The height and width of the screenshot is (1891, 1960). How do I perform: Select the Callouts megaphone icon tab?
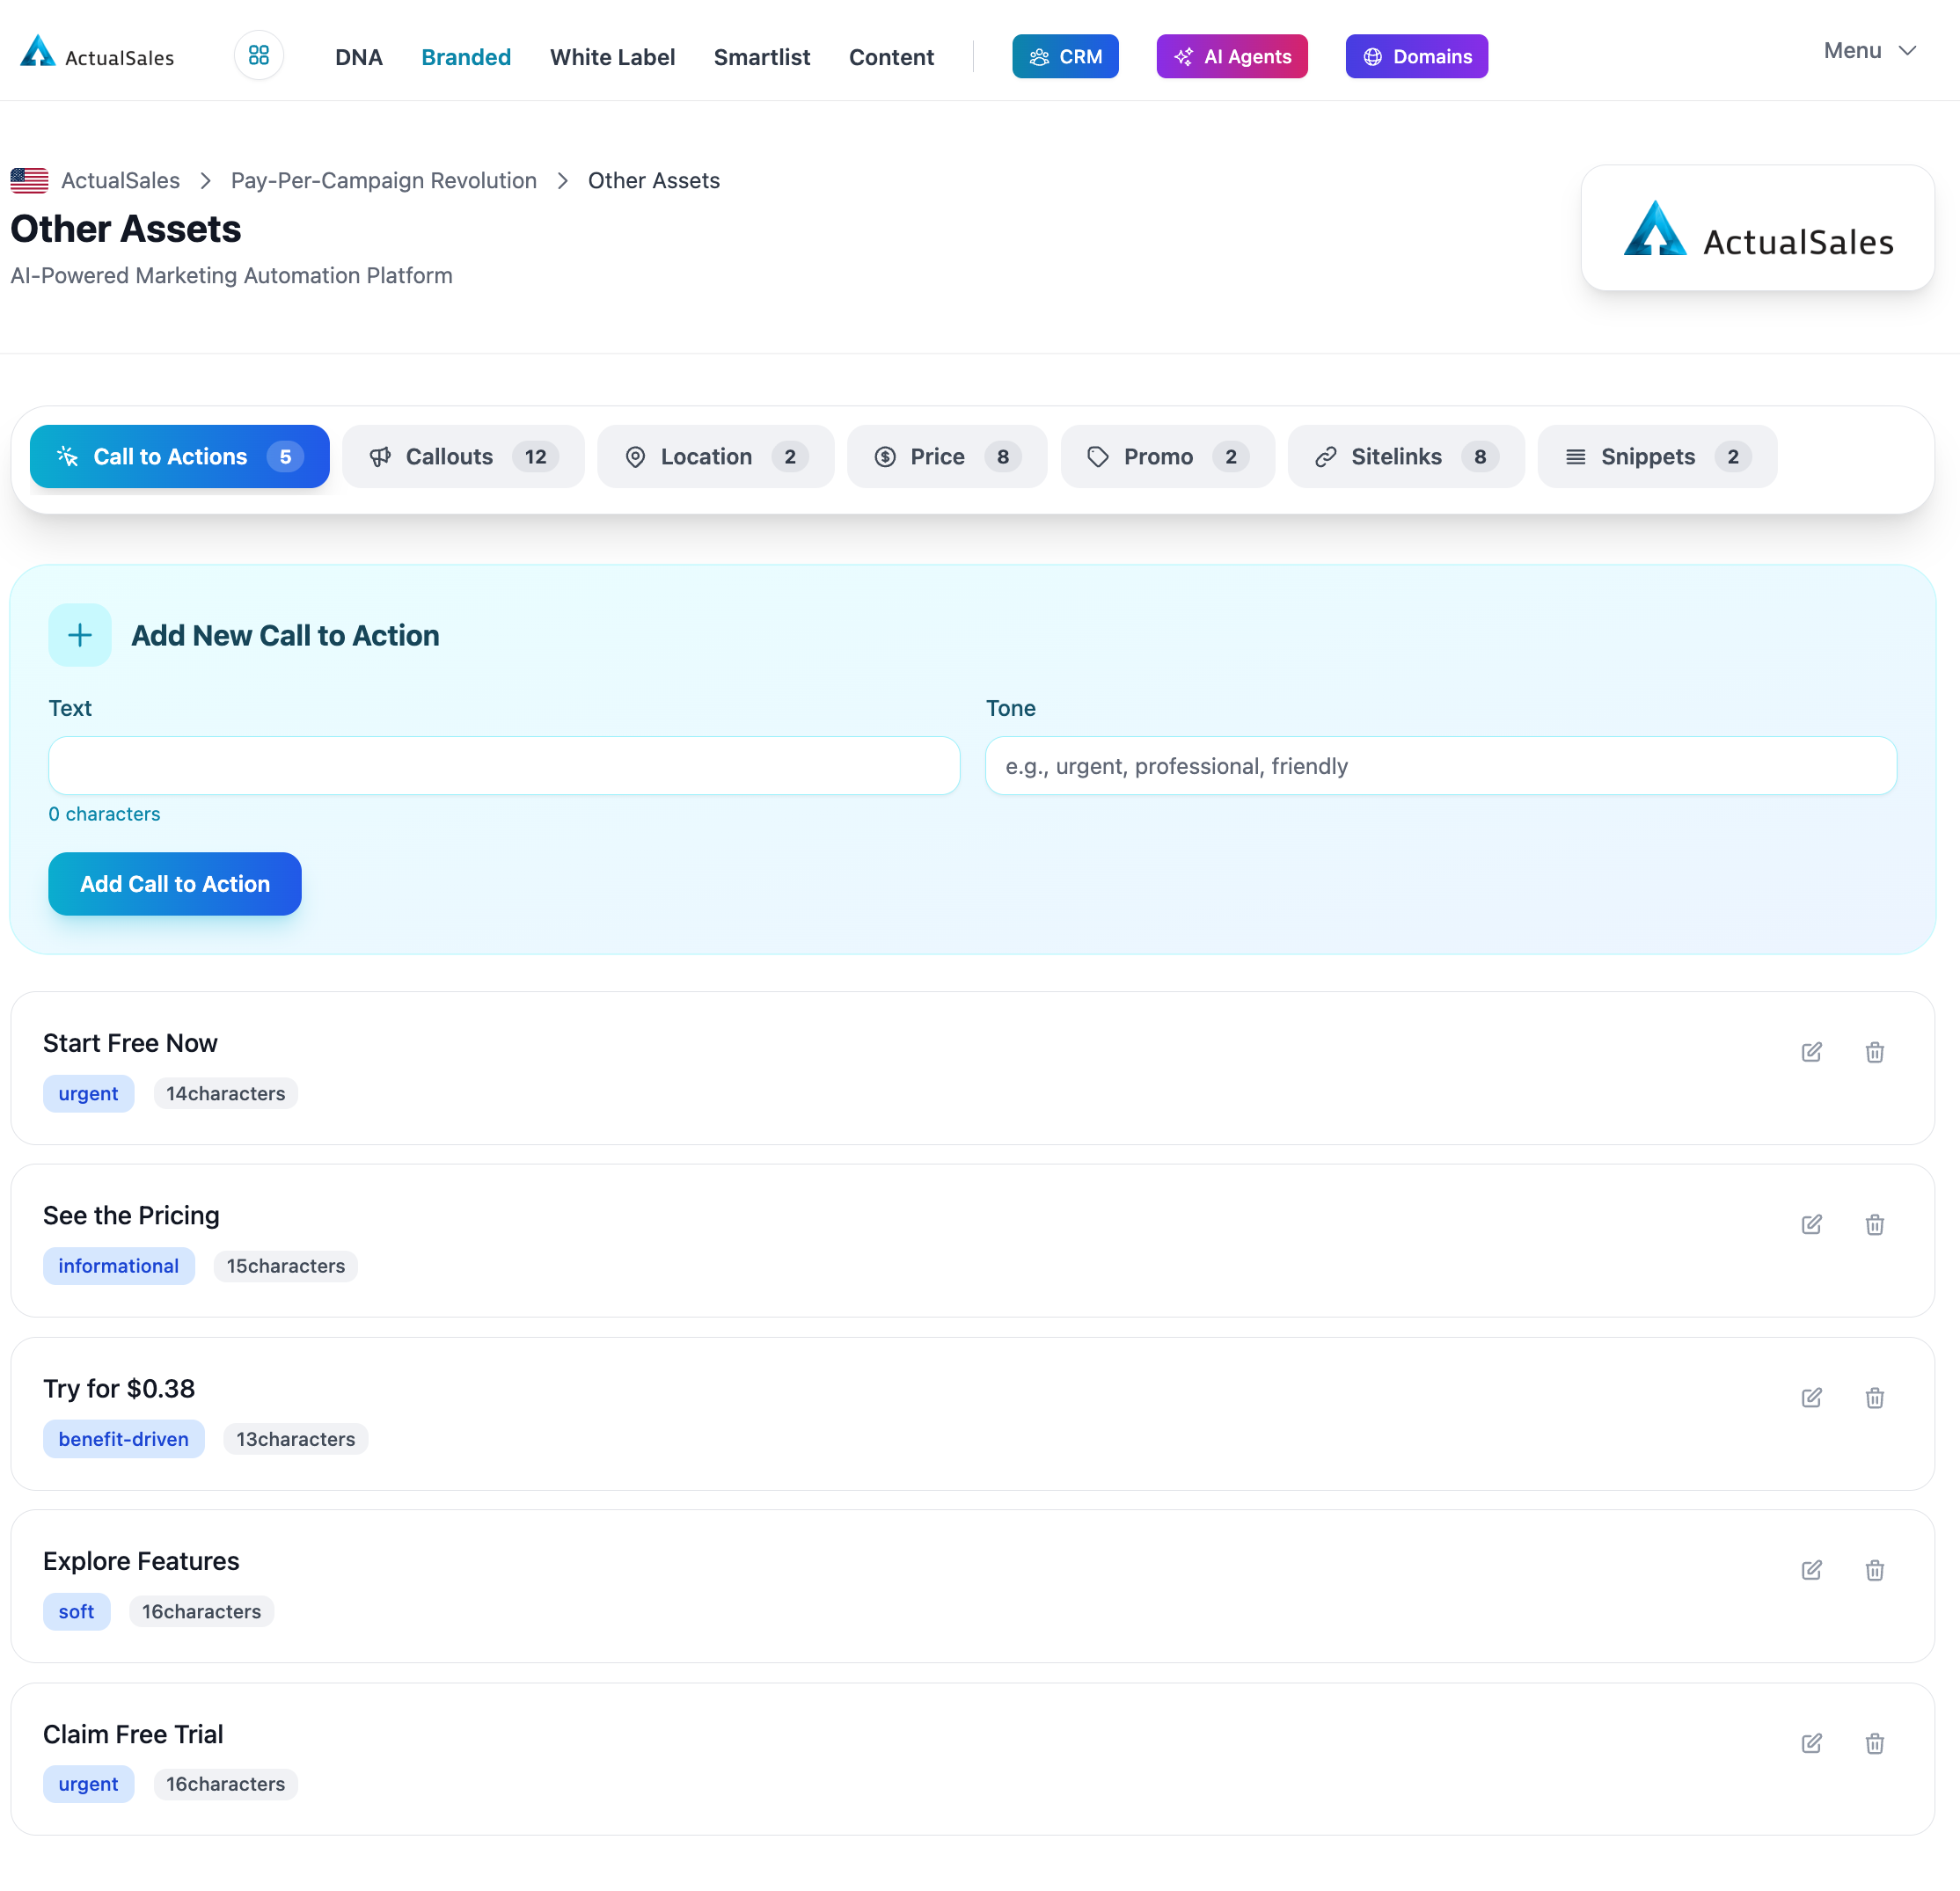click(x=381, y=456)
